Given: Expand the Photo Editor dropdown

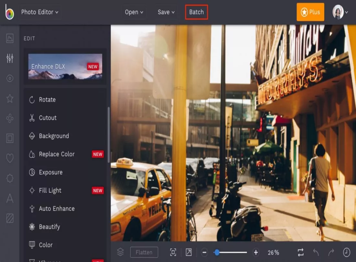Looking at the screenshot, I should (x=39, y=12).
